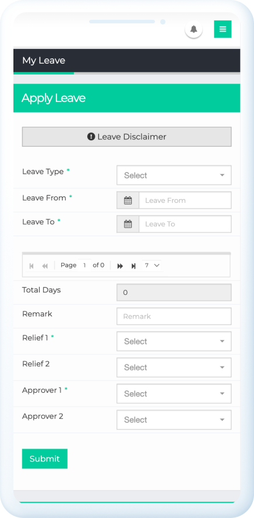The height and width of the screenshot is (518, 254).
Task: Open the Relief 1 dropdown
Action: click(x=174, y=341)
